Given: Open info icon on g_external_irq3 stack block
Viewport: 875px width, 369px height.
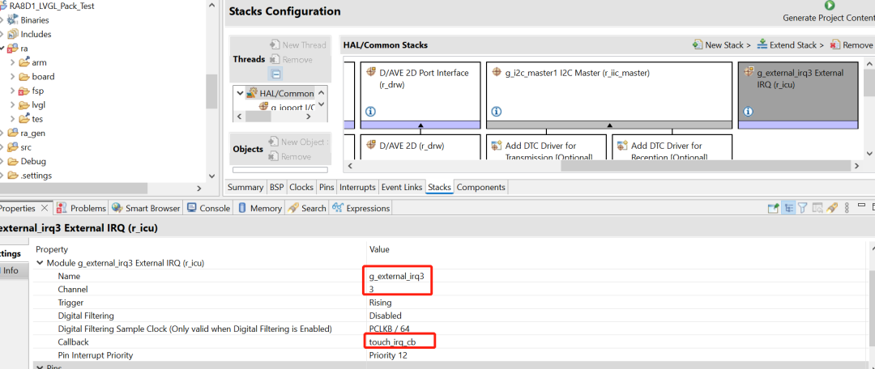Looking at the screenshot, I should [x=748, y=111].
